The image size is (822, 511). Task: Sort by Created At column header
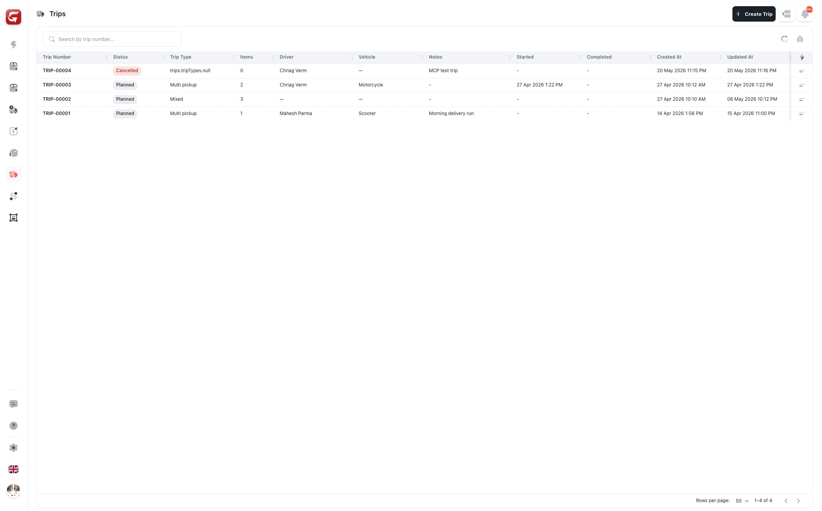669,57
